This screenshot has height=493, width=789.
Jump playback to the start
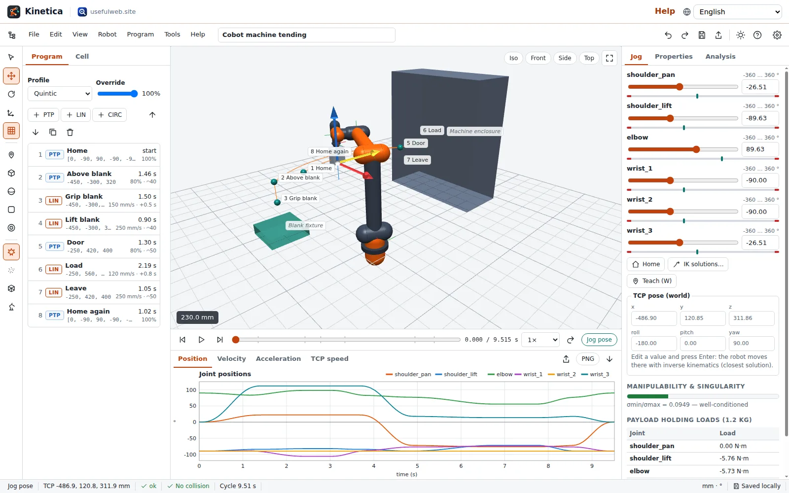pos(182,340)
